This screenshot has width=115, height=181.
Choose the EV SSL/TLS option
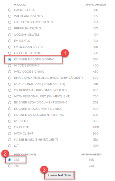[10, 41]
